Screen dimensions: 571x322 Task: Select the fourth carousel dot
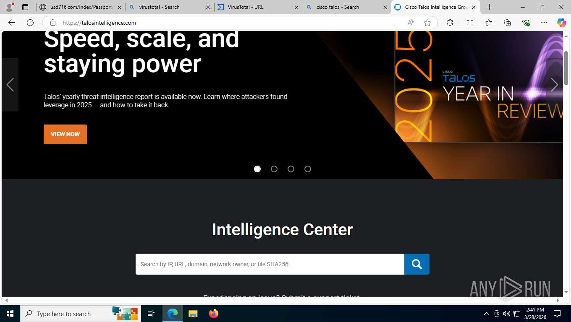coord(308,169)
